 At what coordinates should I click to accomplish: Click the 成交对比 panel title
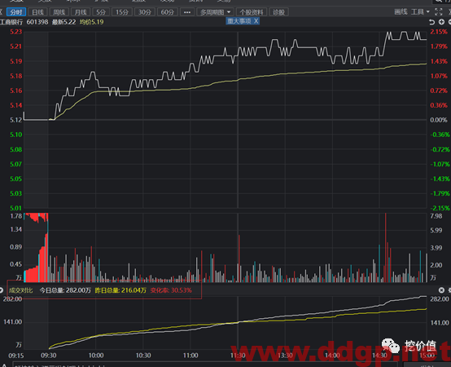pyautogui.click(x=20, y=290)
